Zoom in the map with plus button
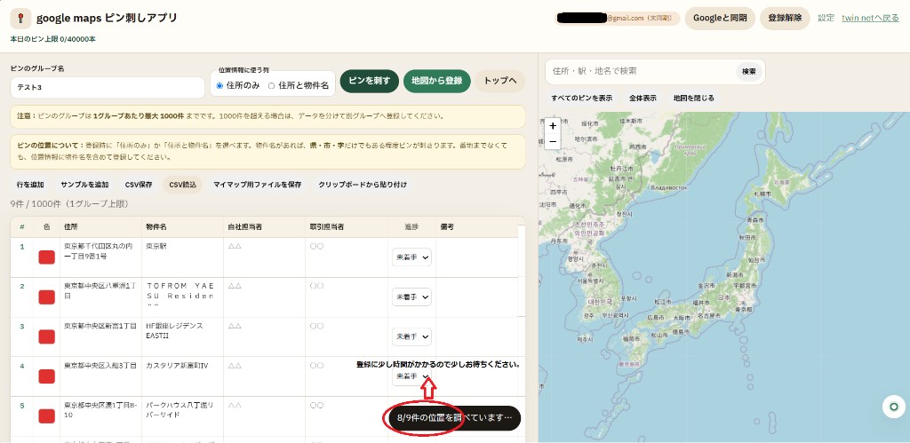The height and width of the screenshot is (443, 910). tap(553, 125)
